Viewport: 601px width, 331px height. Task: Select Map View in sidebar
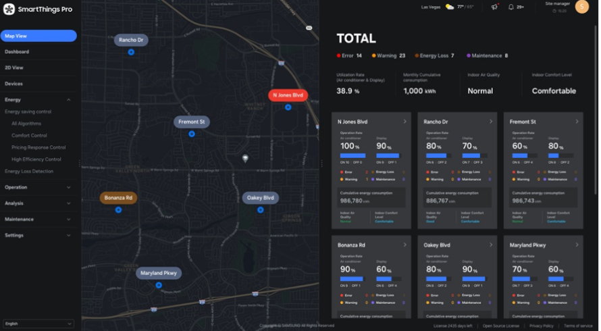[x=38, y=36]
